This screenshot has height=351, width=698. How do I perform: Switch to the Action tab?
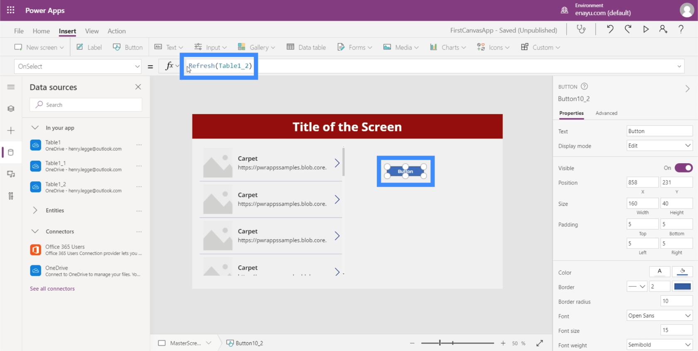[x=116, y=31]
